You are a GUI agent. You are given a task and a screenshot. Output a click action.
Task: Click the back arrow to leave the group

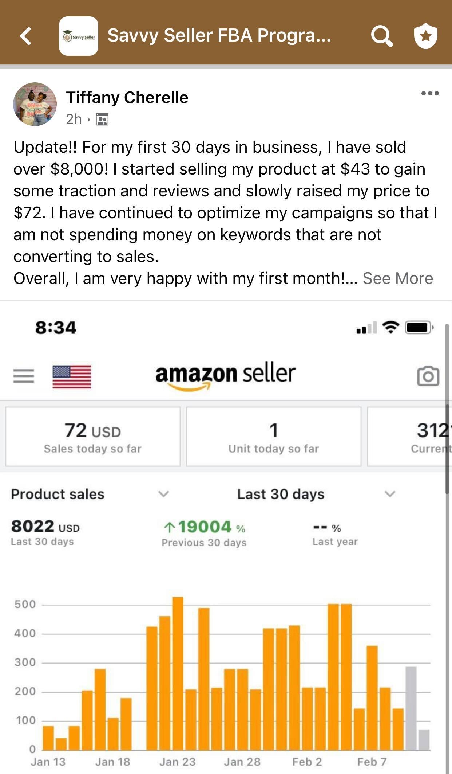pyautogui.click(x=24, y=36)
